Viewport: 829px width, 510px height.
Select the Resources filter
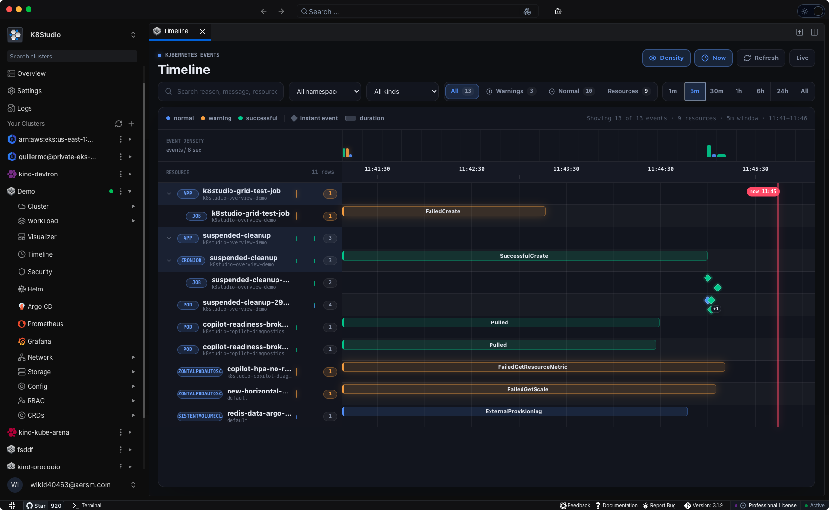(629, 91)
